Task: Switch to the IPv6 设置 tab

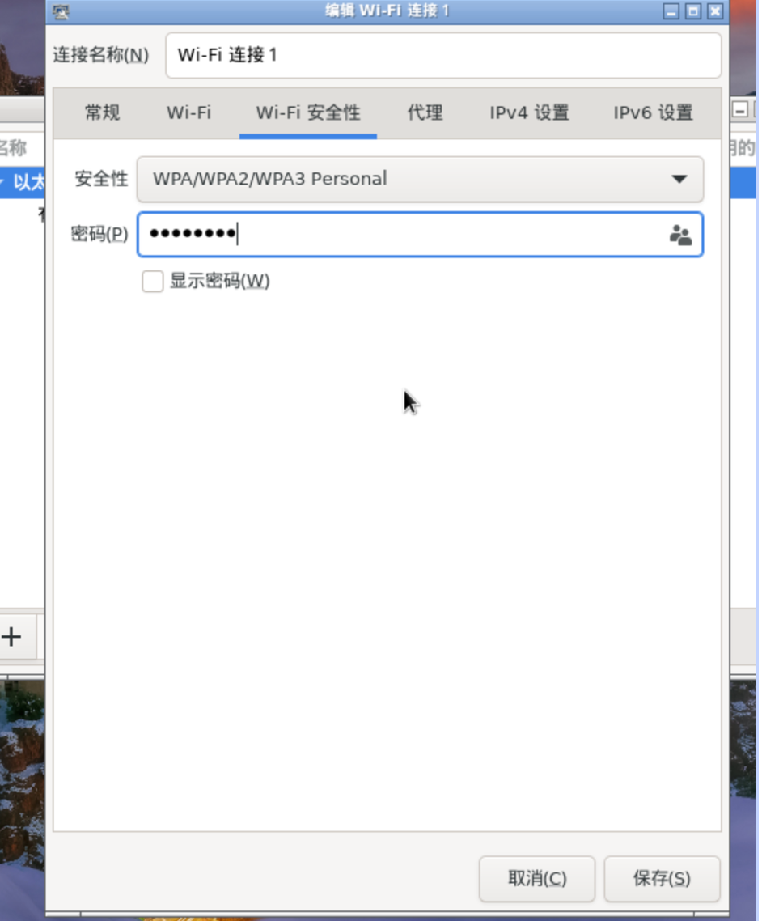Action: coord(652,113)
